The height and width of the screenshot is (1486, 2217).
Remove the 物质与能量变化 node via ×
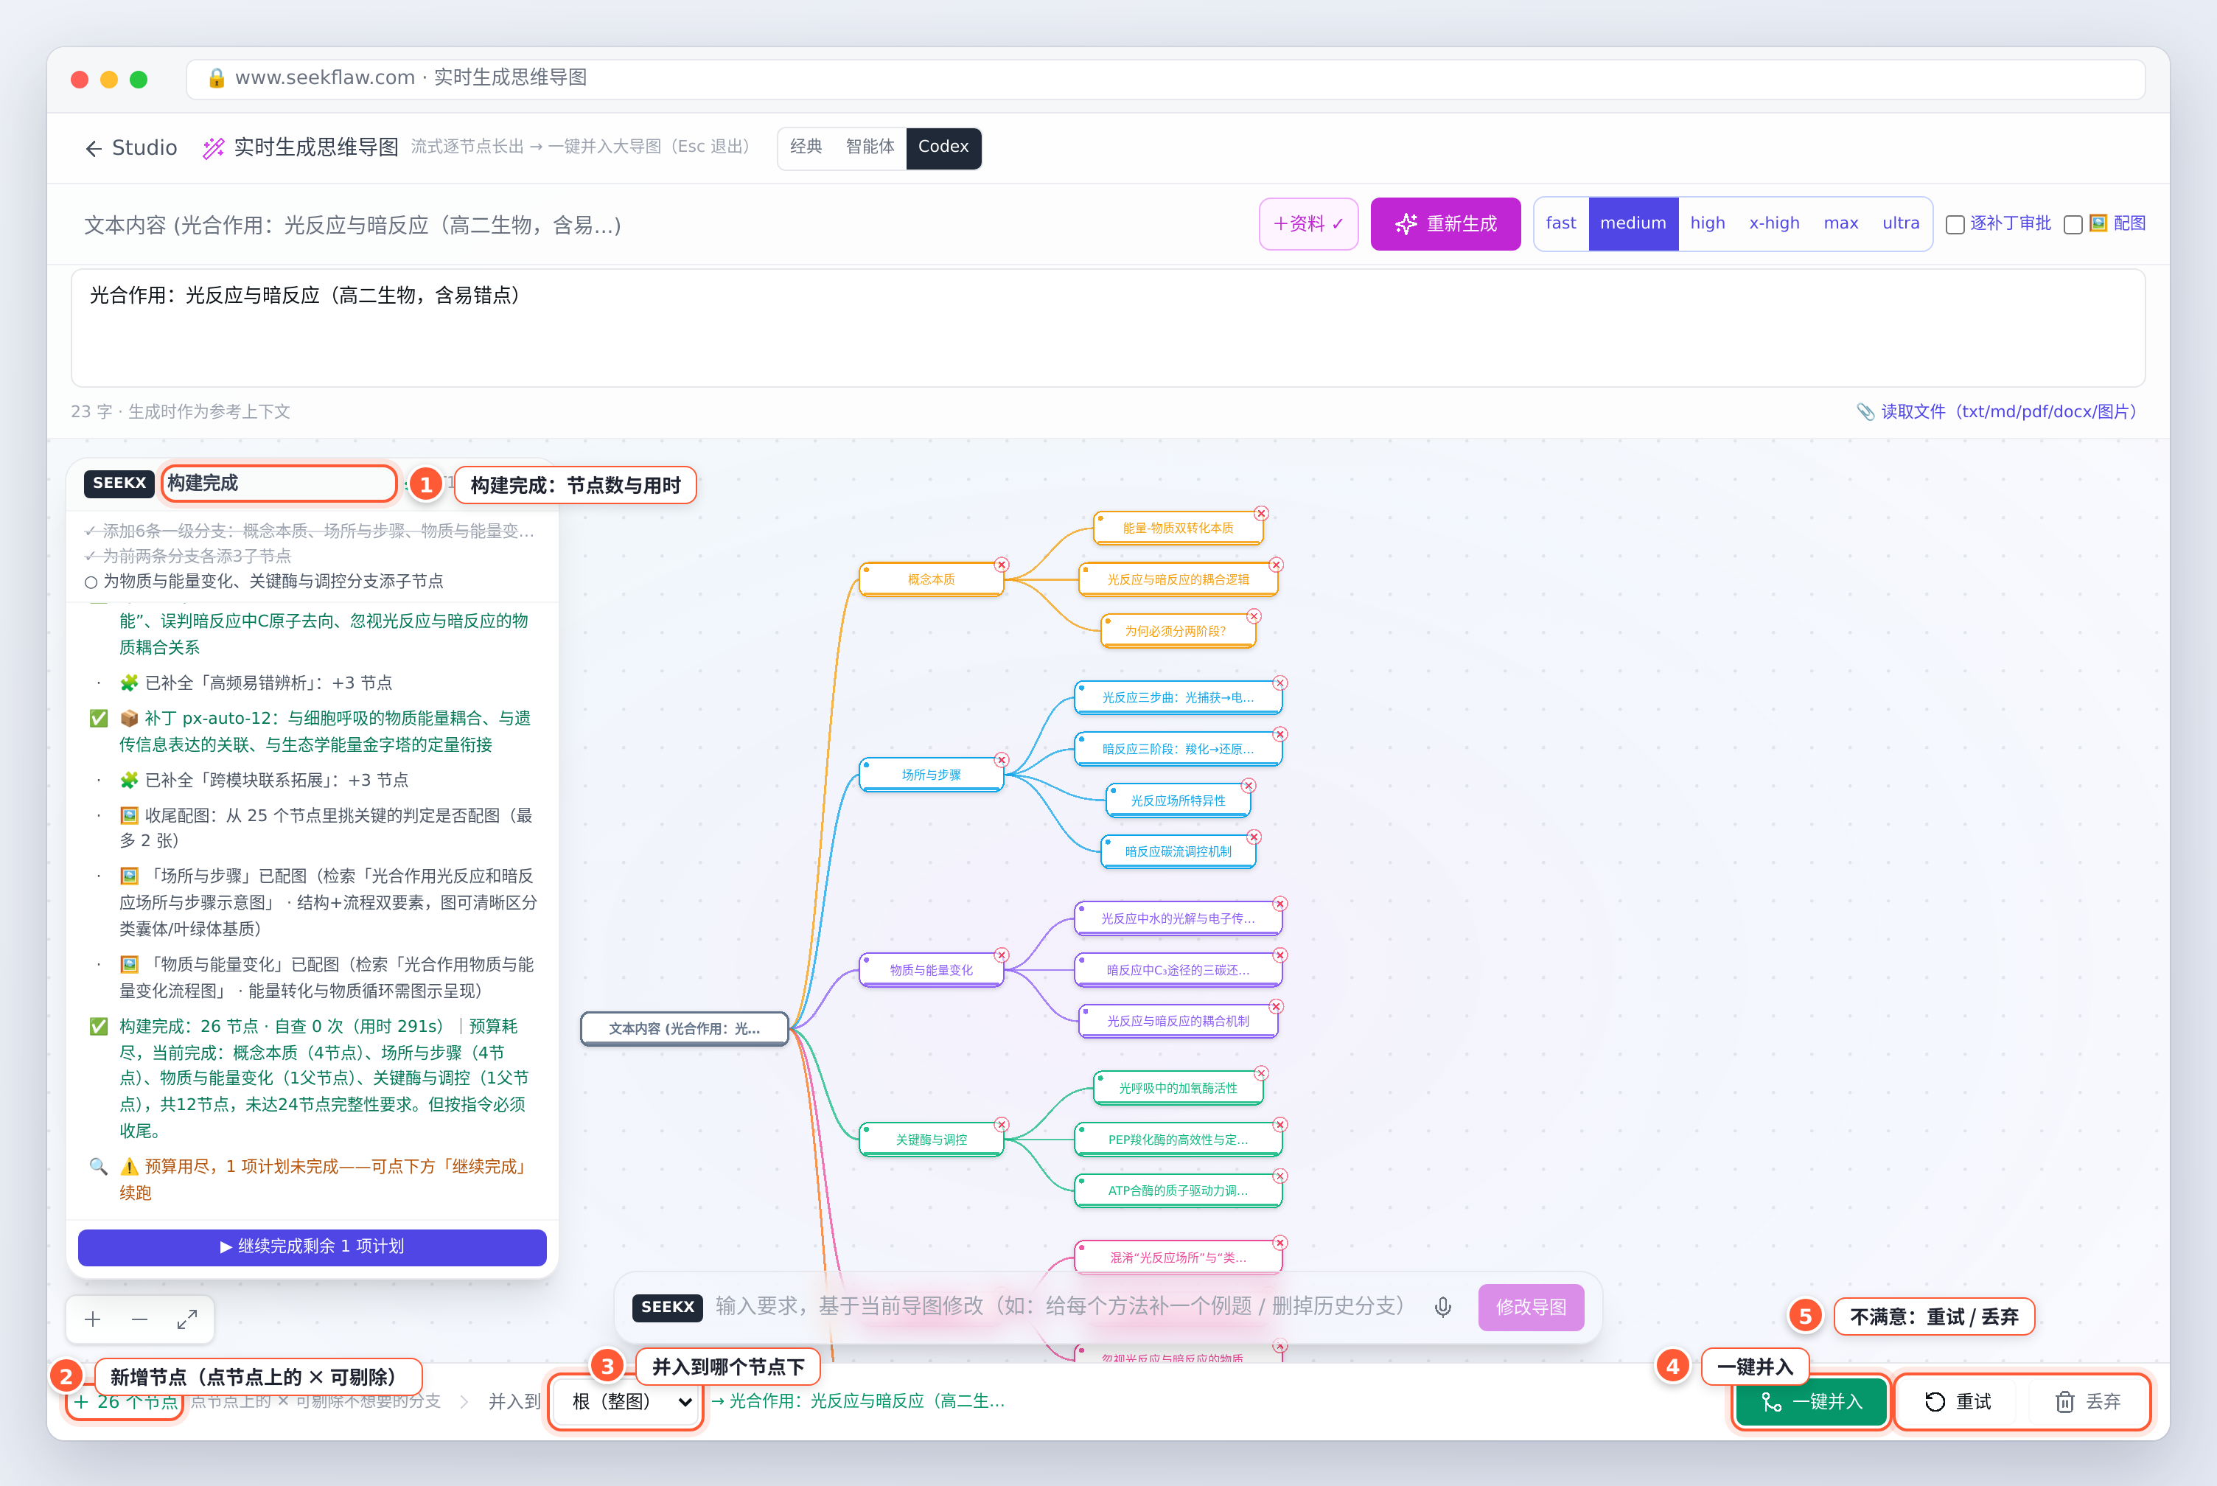coord(1002,955)
